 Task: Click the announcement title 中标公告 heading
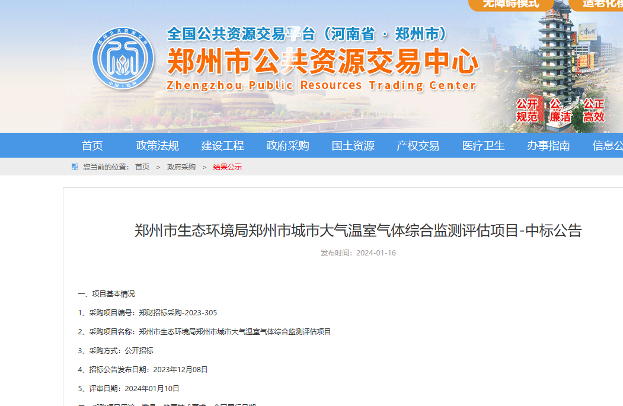358,231
